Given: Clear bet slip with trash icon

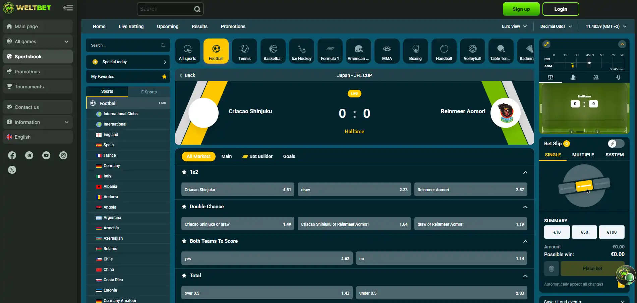Looking at the screenshot, I should tap(552, 269).
